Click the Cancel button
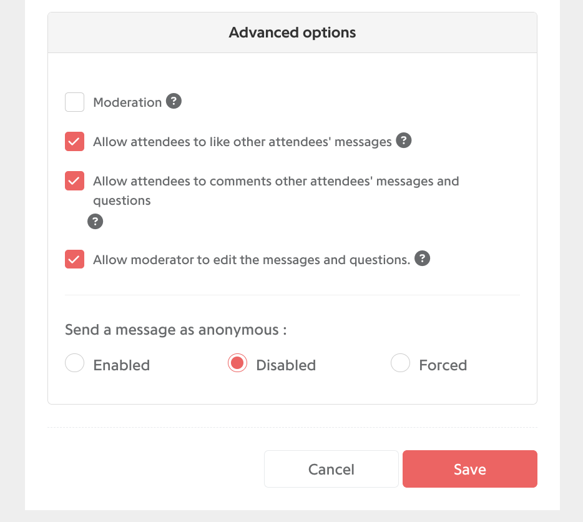Screen dimensions: 583x522 [x=331, y=469]
